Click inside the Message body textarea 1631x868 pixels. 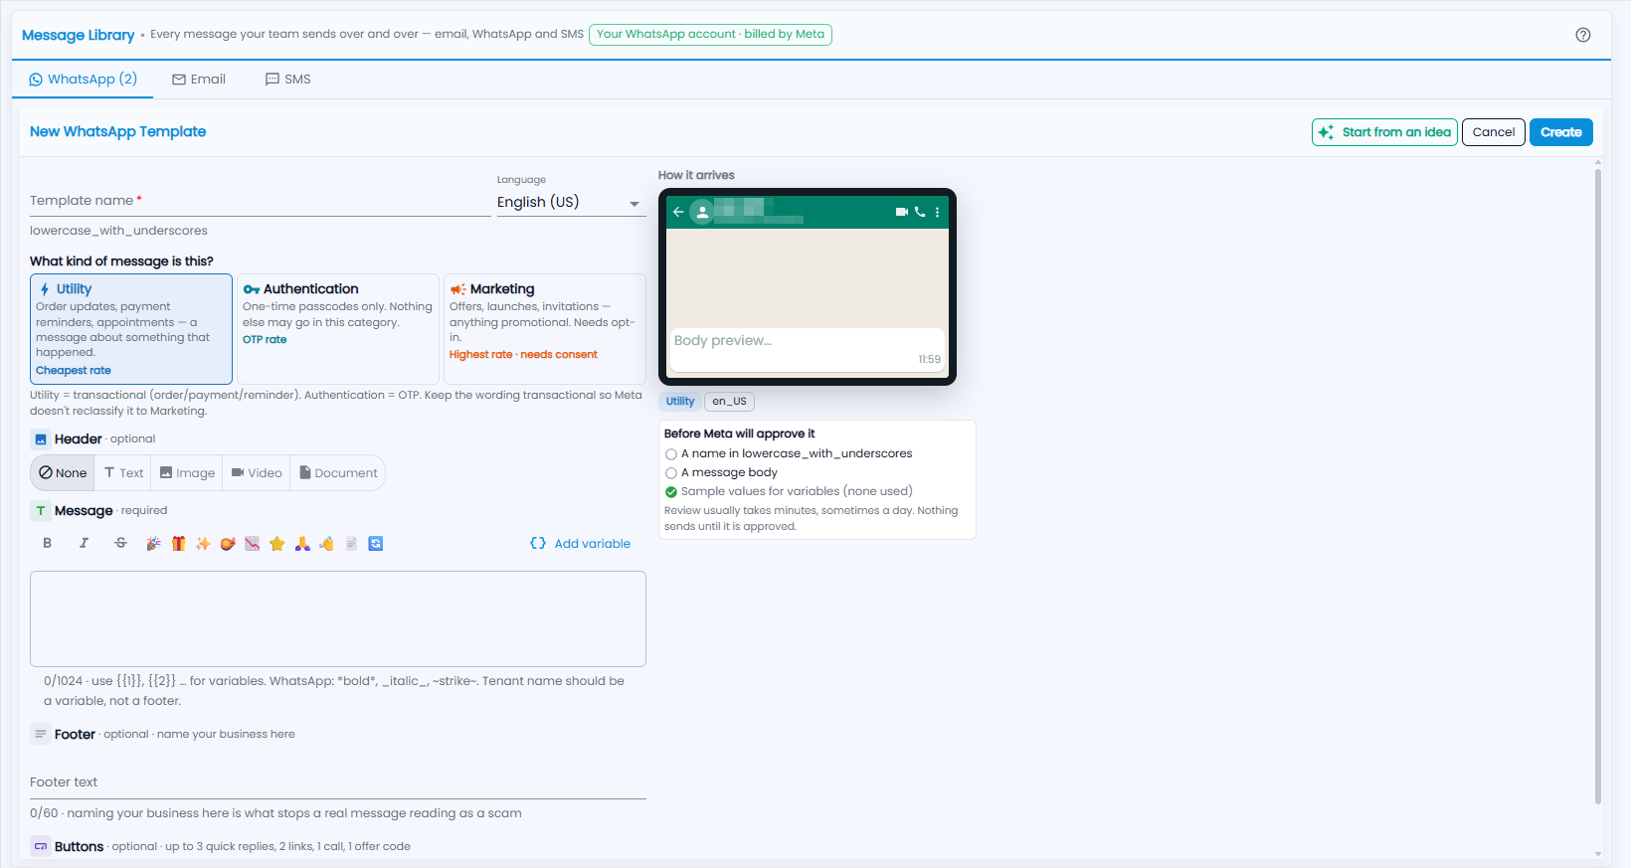(x=338, y=618)
